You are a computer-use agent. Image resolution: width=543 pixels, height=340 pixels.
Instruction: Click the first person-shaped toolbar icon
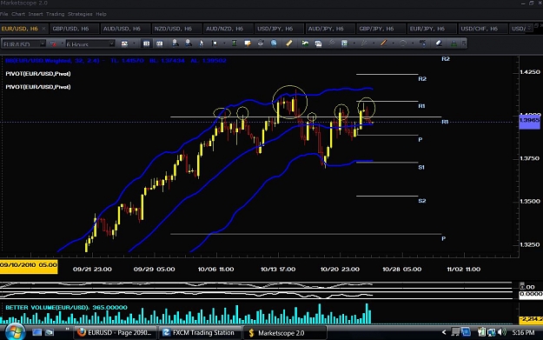[x=175, y=43]
